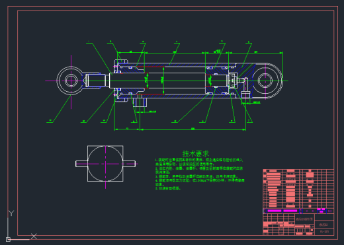Image resolution: width=344 pixels, height=245 pixels.
Task: Click the 液压缸 cell in the title block
Action: point(324,225)
